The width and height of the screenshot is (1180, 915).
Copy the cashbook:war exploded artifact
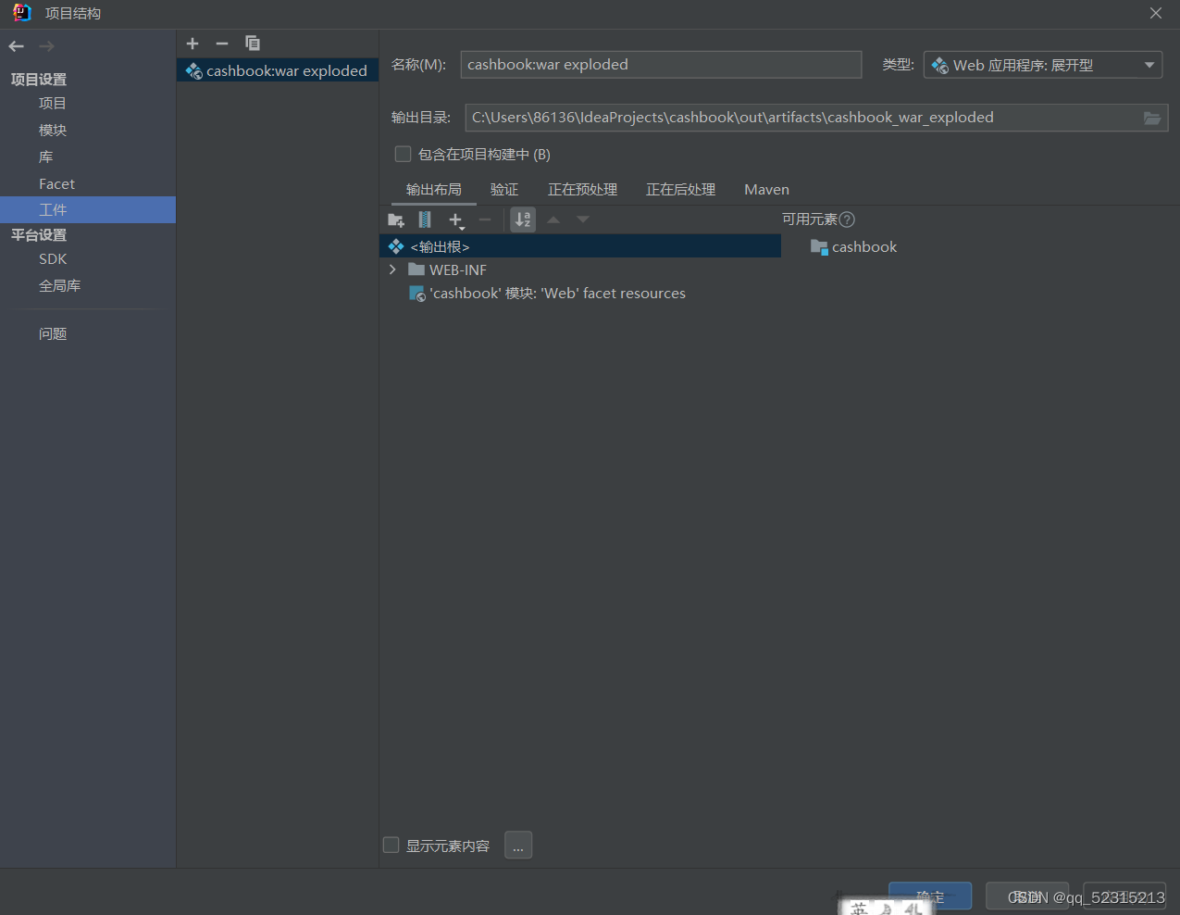click(252, 43)
